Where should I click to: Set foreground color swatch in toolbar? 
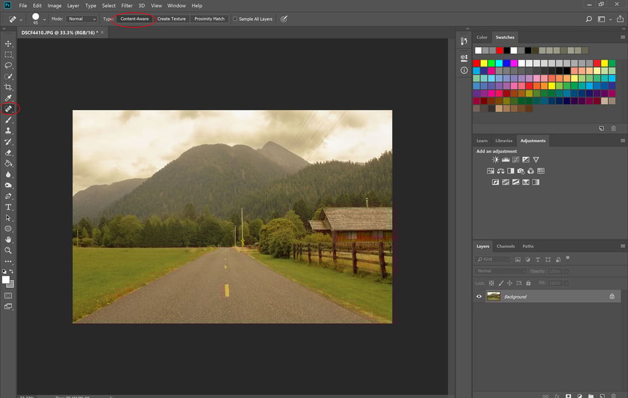click(6, 280)
